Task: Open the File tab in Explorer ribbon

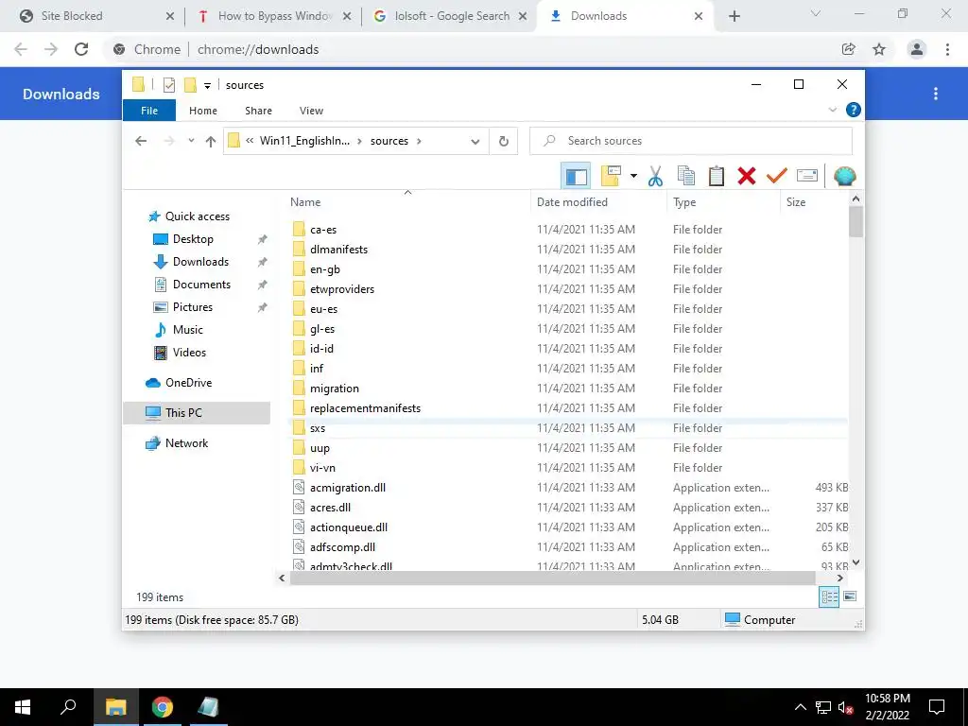Action: [x=149, y=111]
